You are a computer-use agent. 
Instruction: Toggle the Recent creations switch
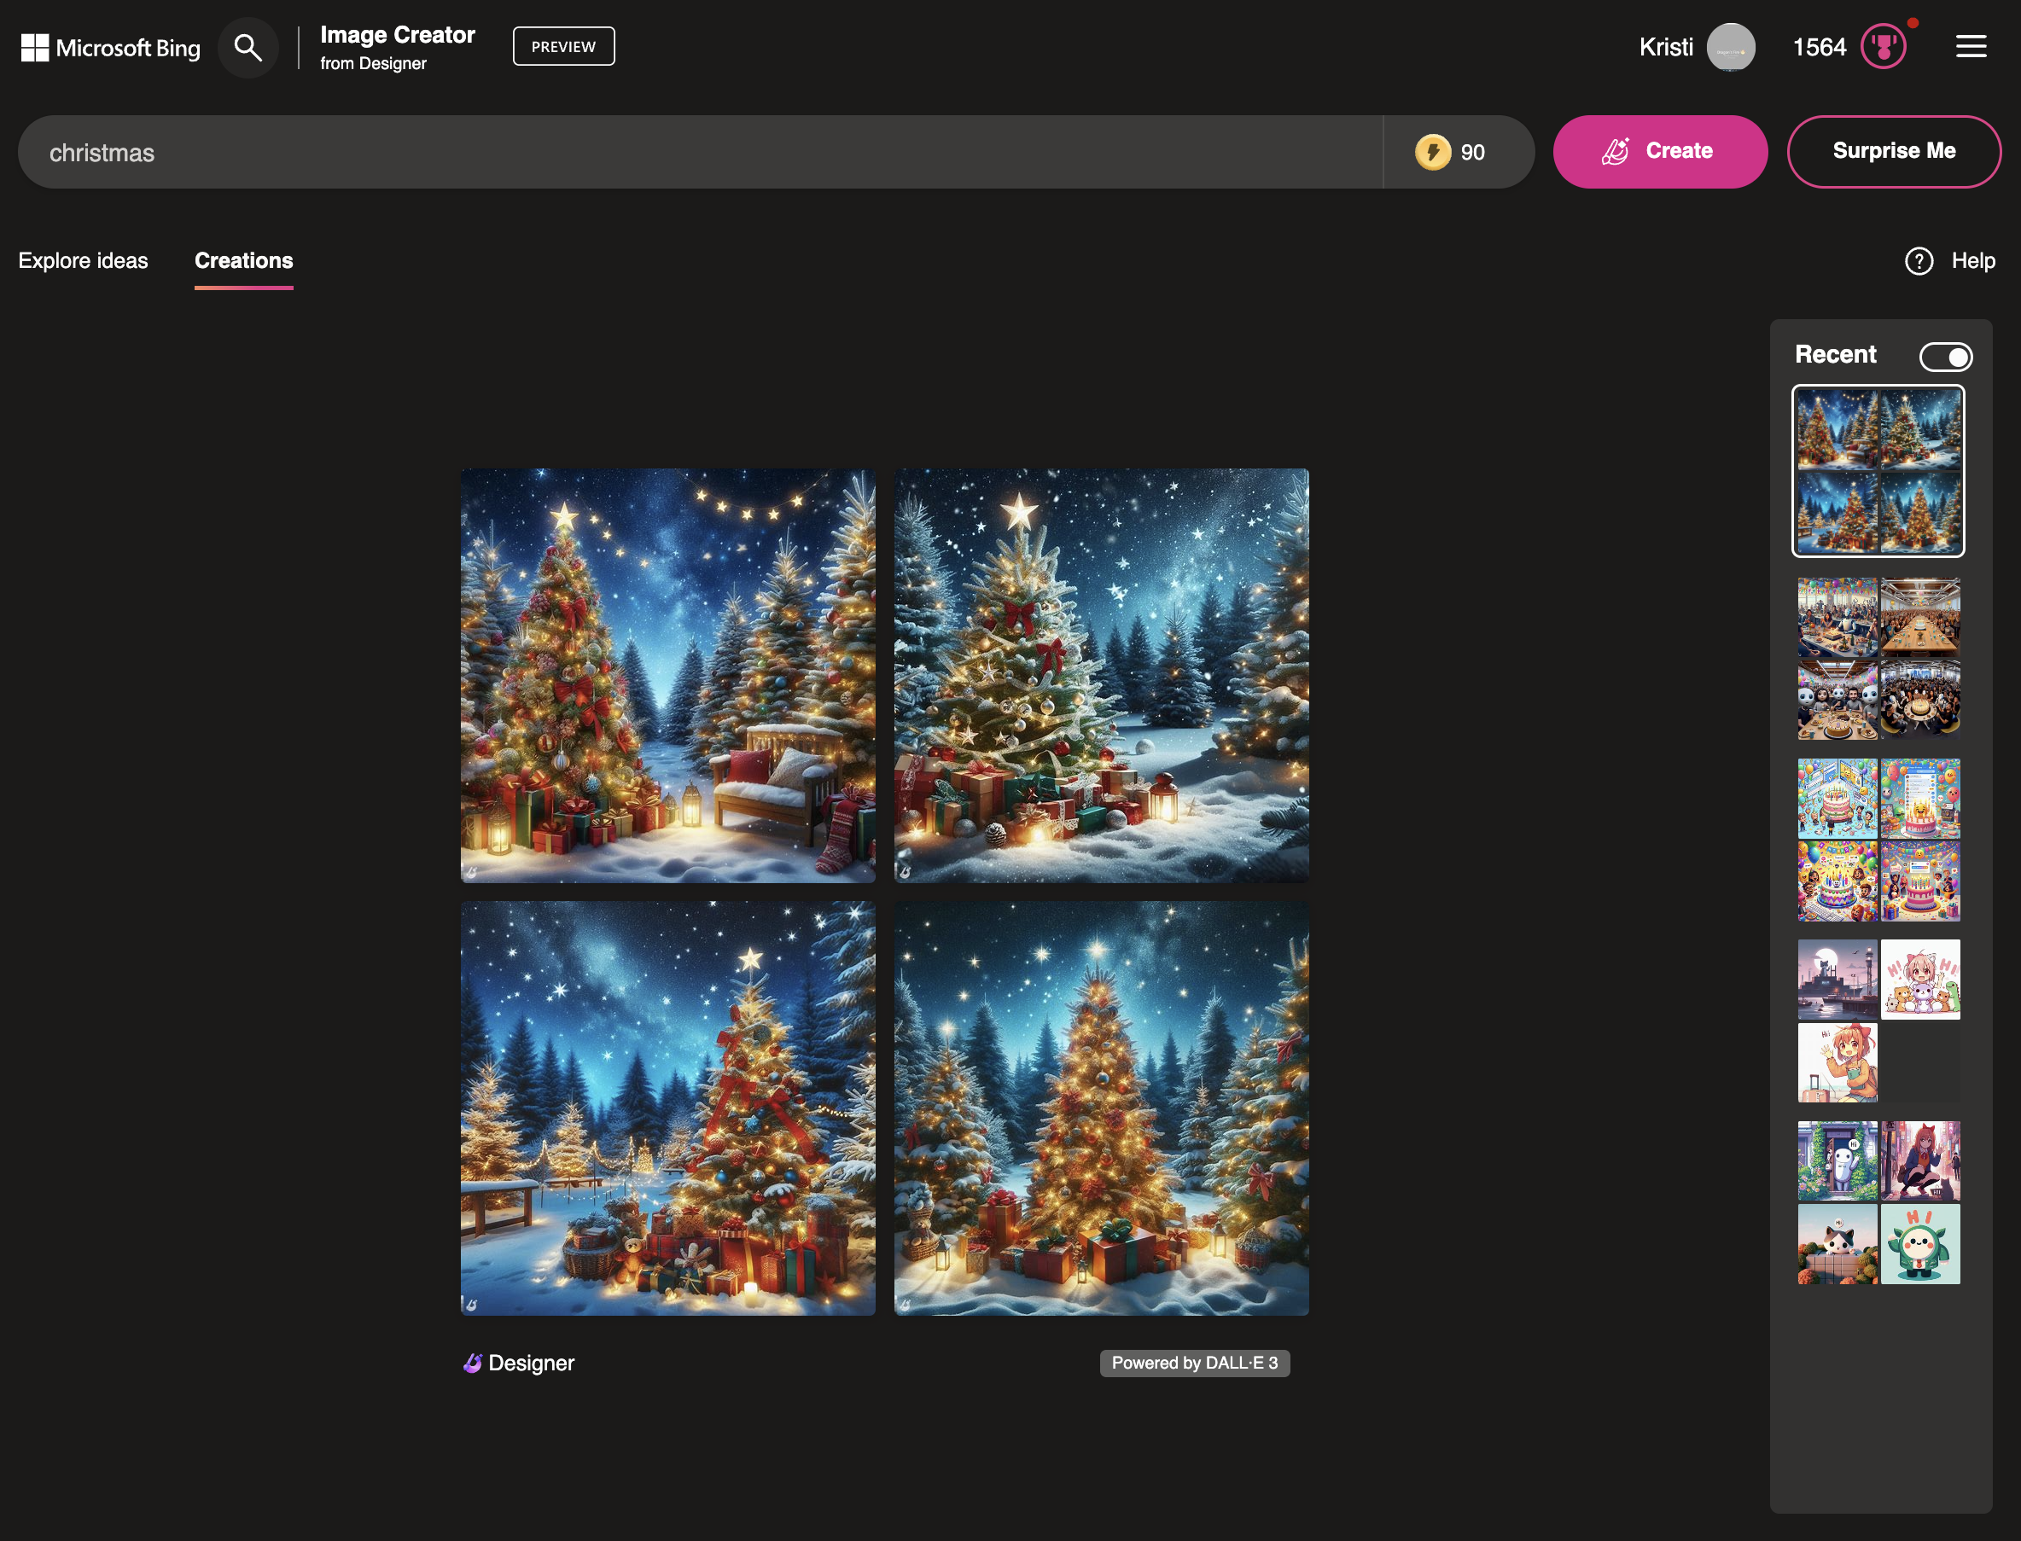(1943, 354)
